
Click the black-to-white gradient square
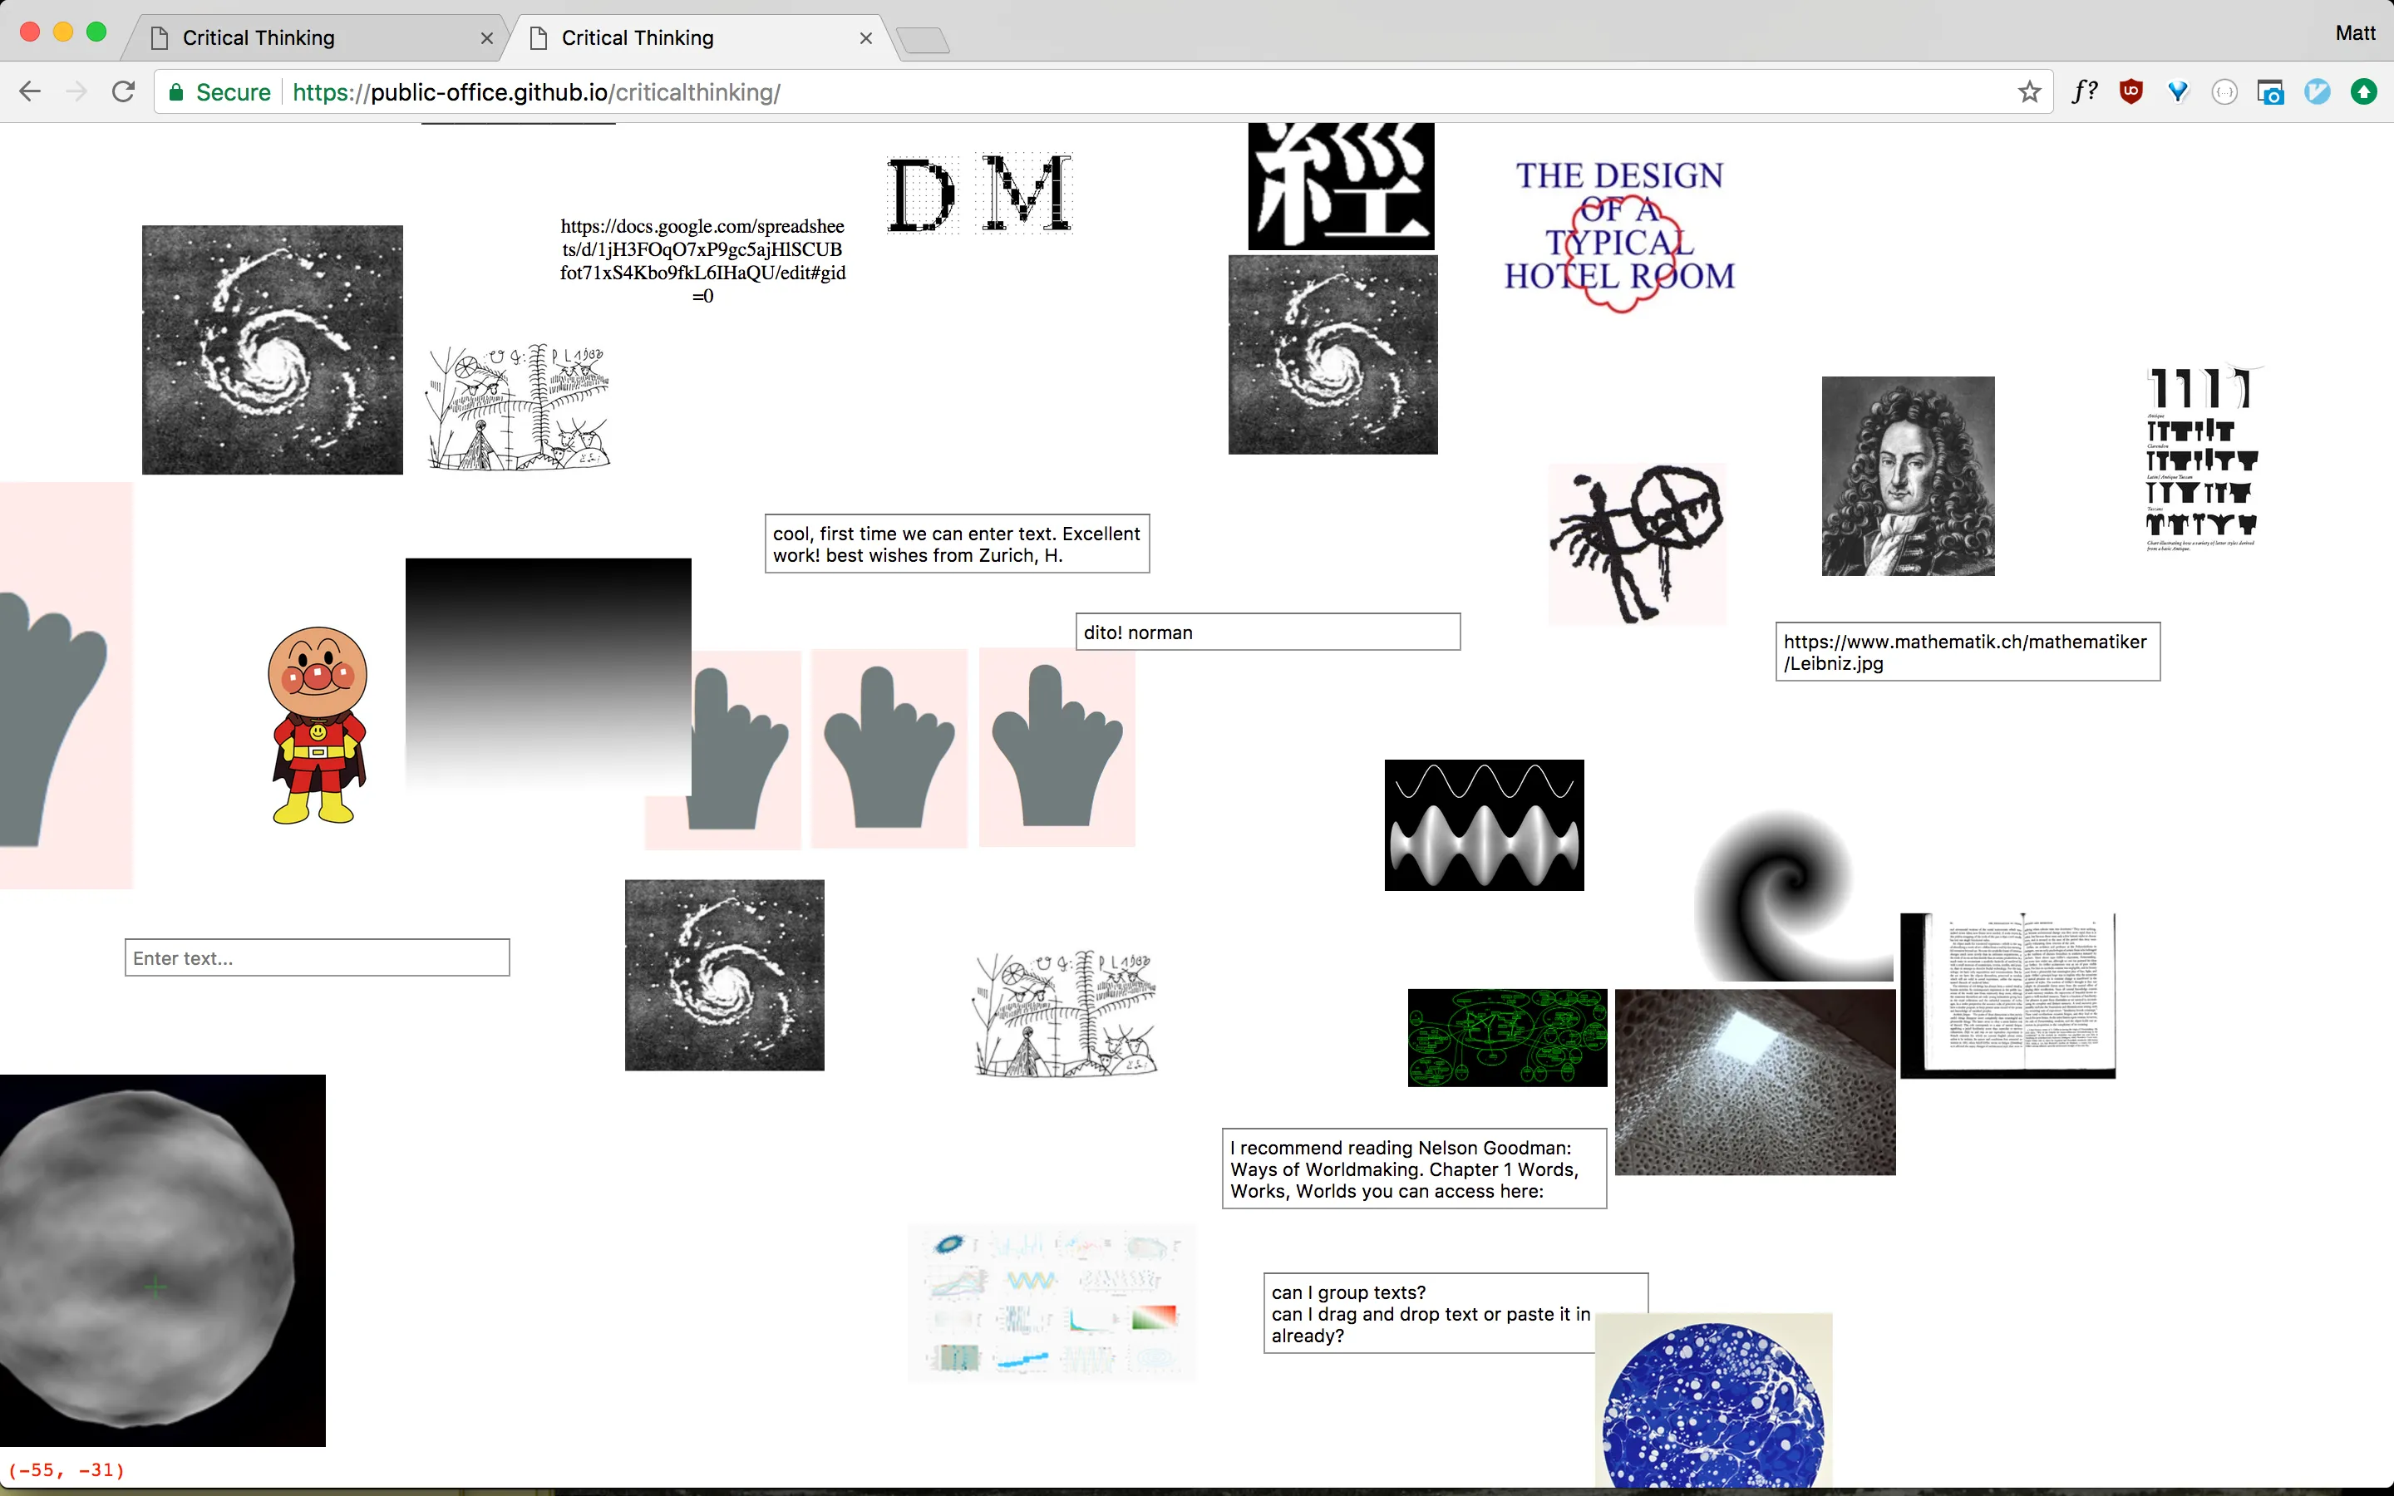[x=548, y=675]
